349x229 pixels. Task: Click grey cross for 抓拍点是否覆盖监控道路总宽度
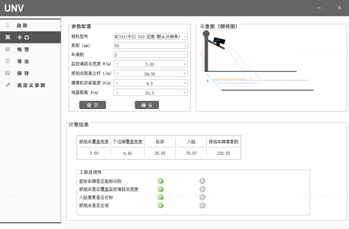click(203, 189)
